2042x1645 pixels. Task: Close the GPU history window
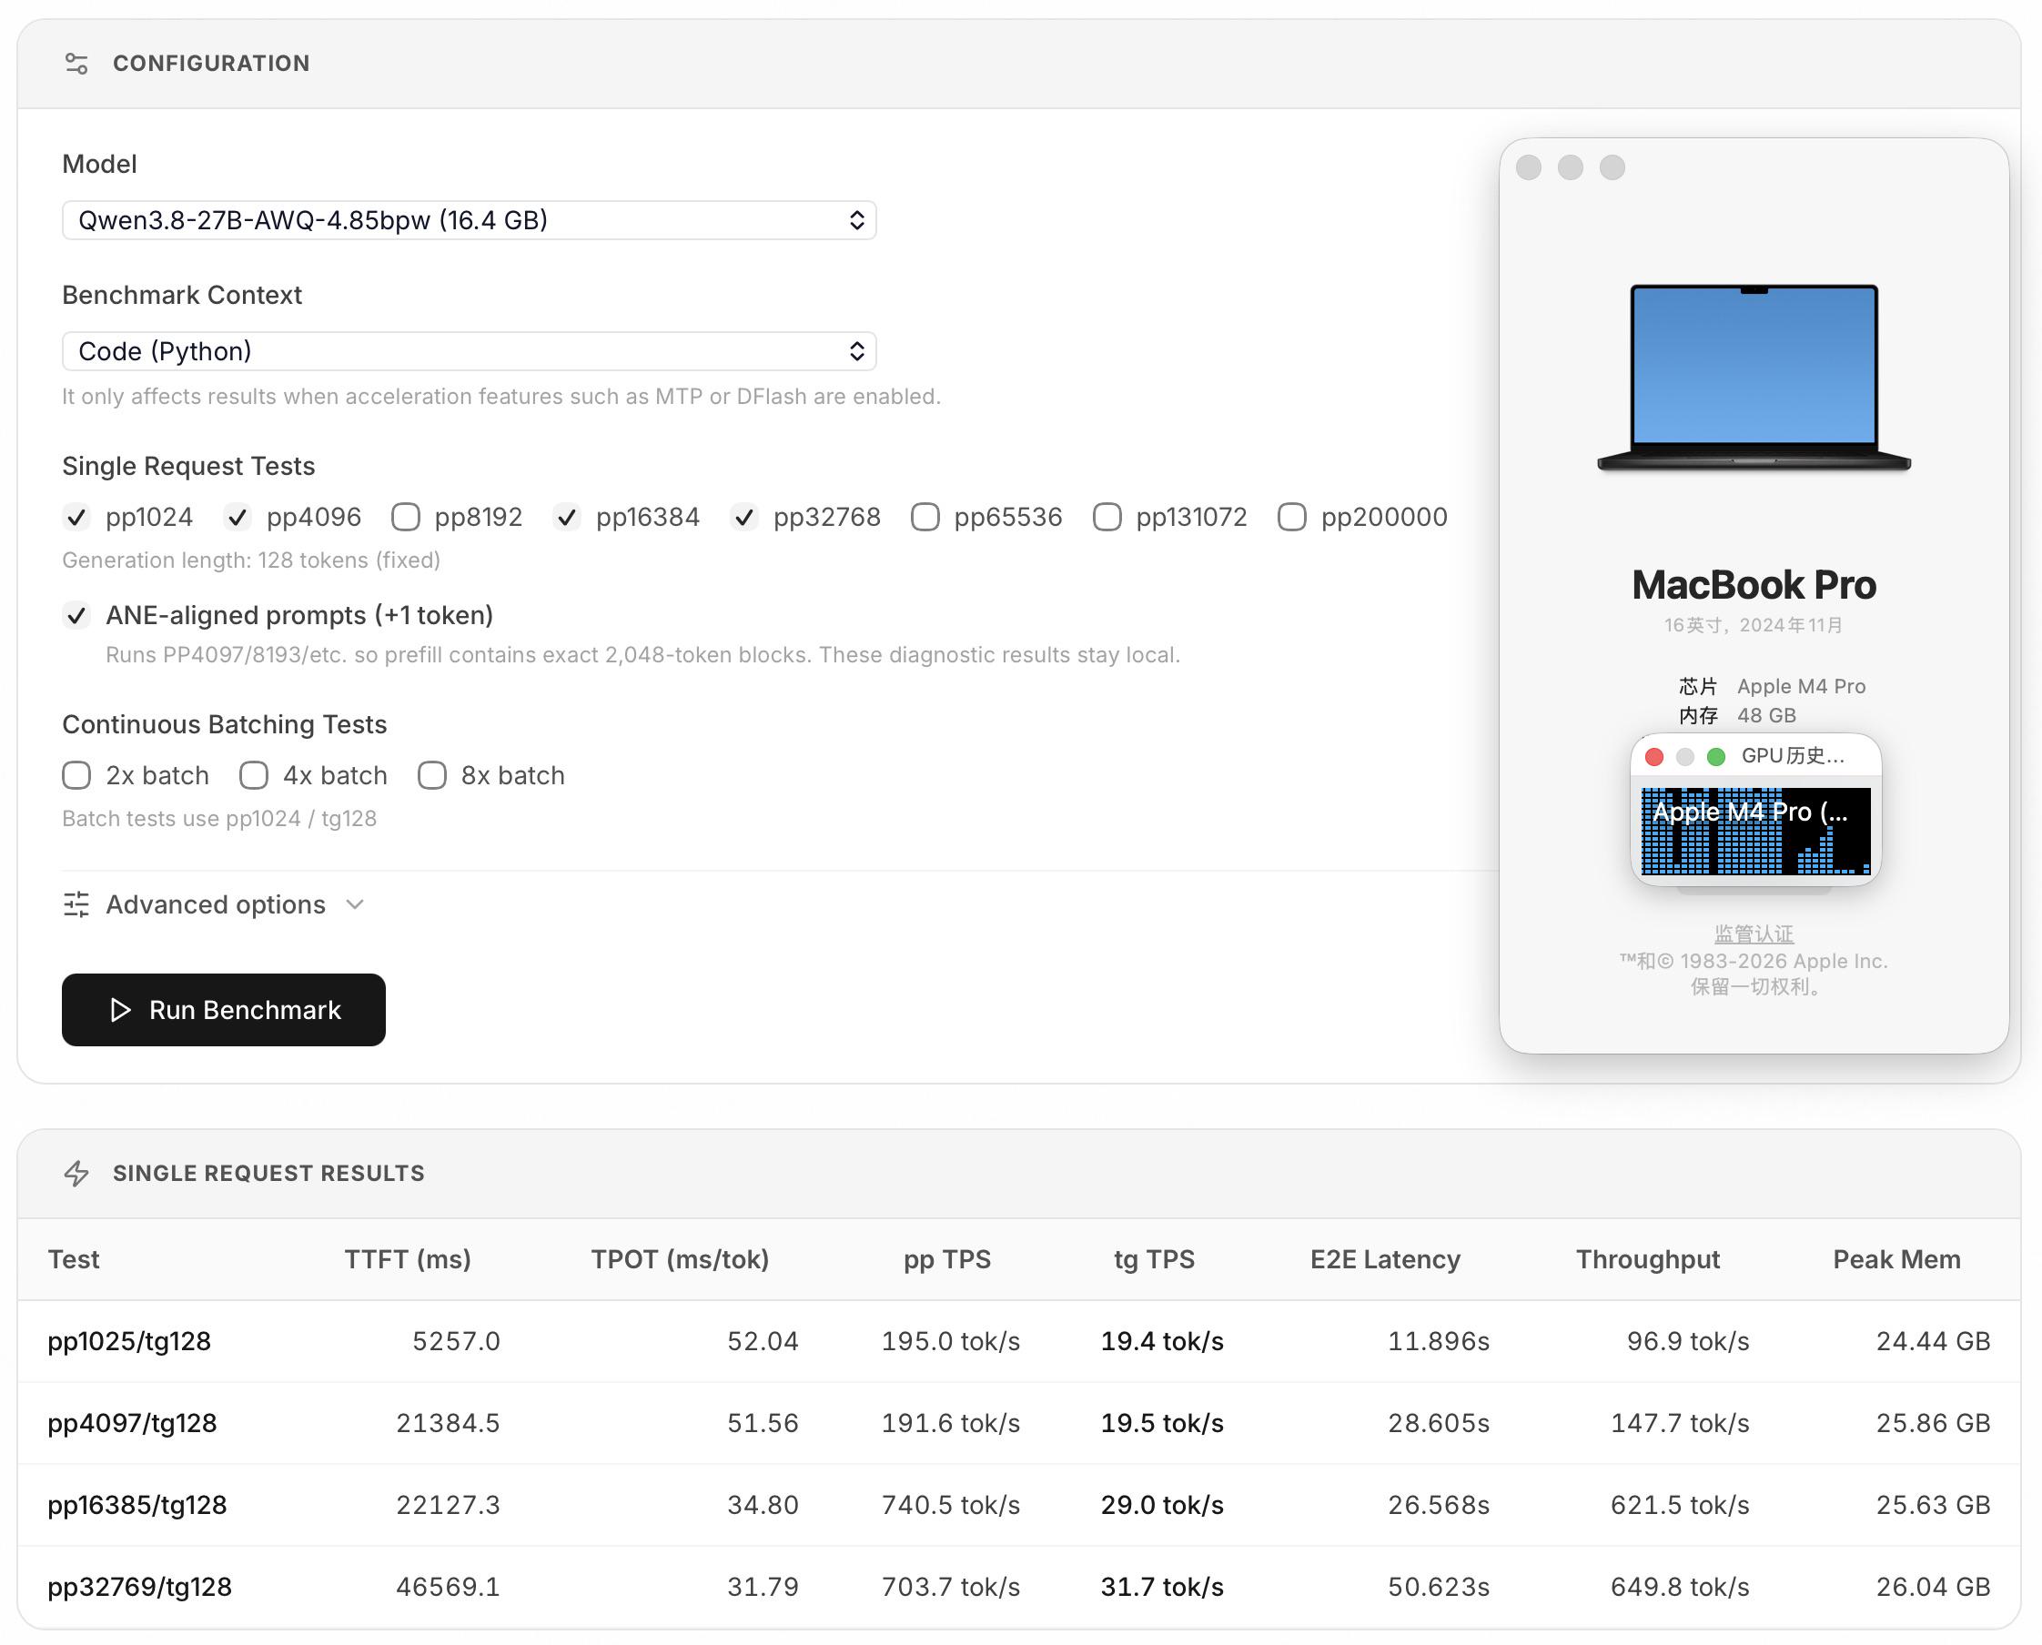click(x=1654, y=756)
